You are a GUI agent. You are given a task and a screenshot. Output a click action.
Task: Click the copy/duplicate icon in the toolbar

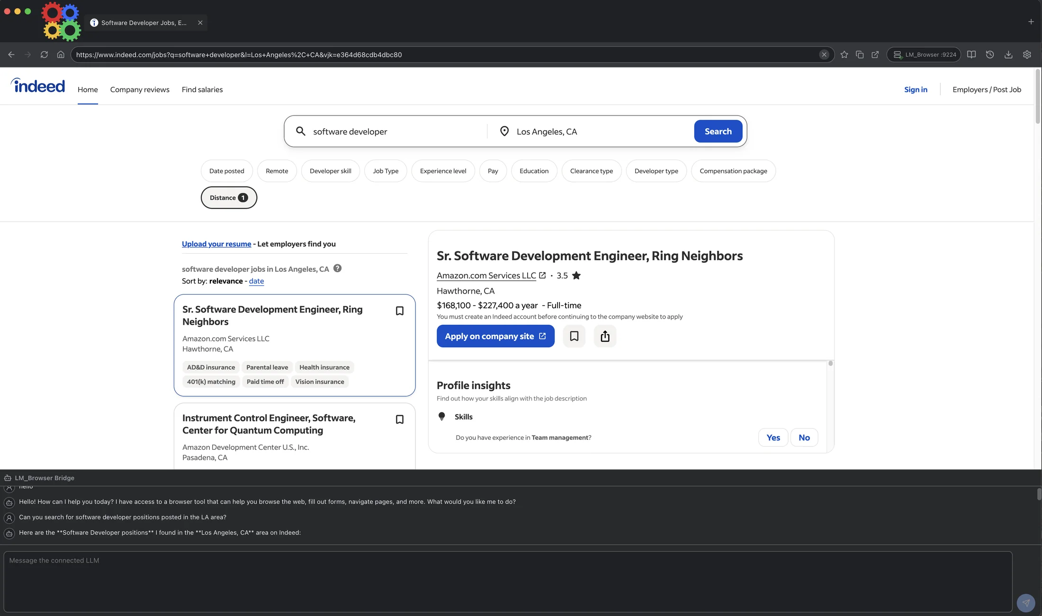860,54
